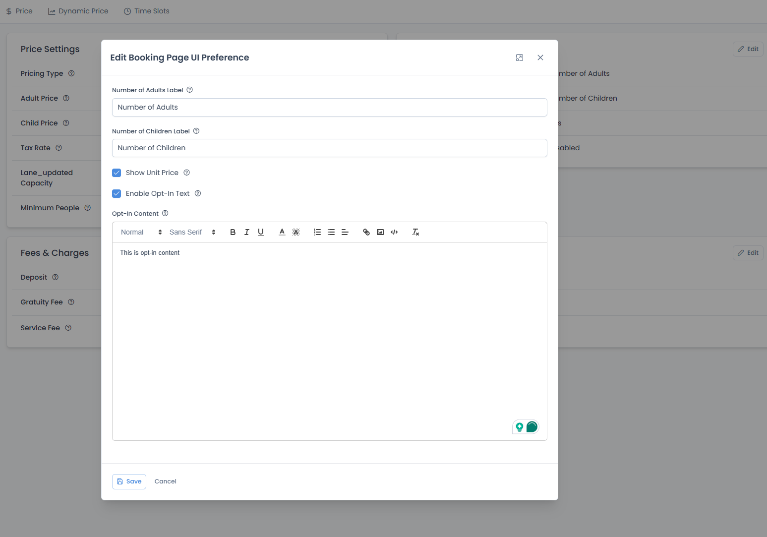Image resolution: width=767 pixels, height=537 pixels.
Task: Expand the dialog to fullscreen
Action: pyautogui.click(x=520, y=58)
